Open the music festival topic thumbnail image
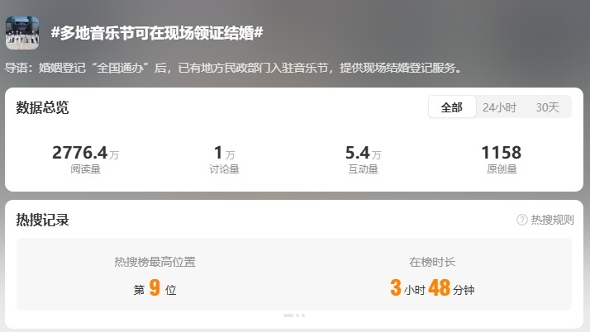This screenshot has width=590, height=332. point(22,33)
